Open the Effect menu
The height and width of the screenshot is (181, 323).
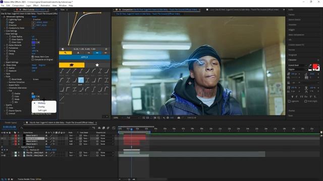point(36,6)
